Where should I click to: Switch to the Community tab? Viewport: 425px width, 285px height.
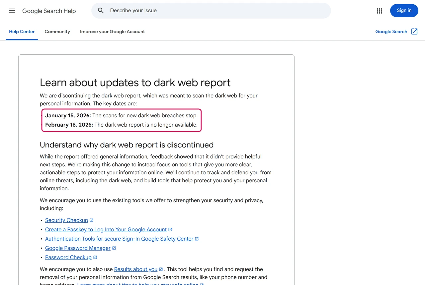point(57,32)
